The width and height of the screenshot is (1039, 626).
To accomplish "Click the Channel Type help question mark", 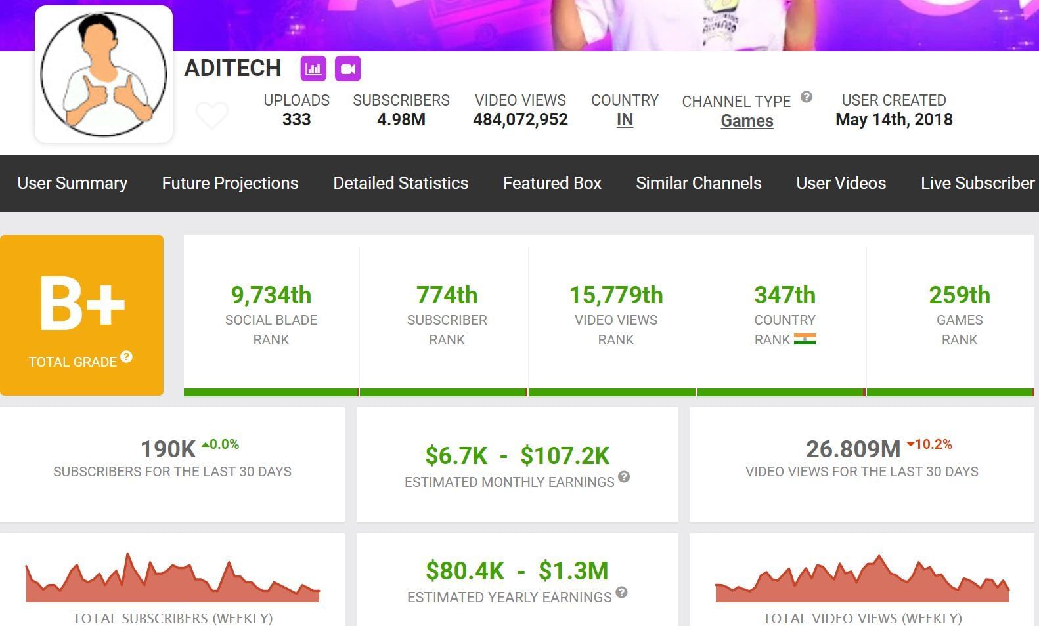I will [x=807, y=97].
